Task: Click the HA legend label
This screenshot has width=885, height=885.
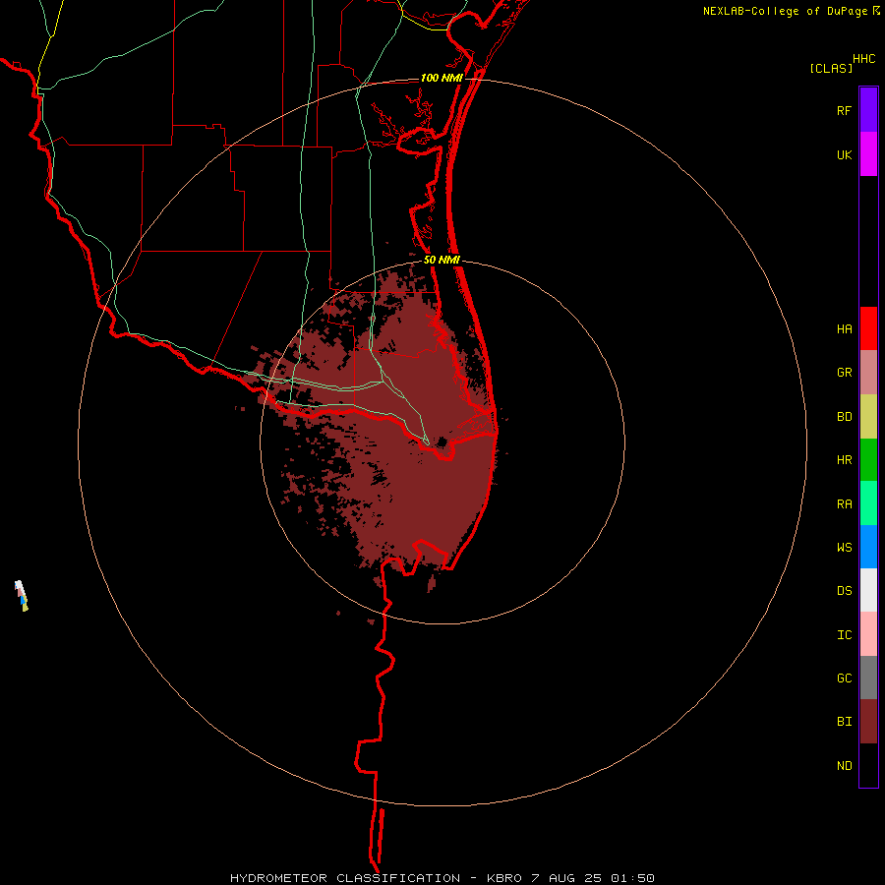Action: point(844,328)
